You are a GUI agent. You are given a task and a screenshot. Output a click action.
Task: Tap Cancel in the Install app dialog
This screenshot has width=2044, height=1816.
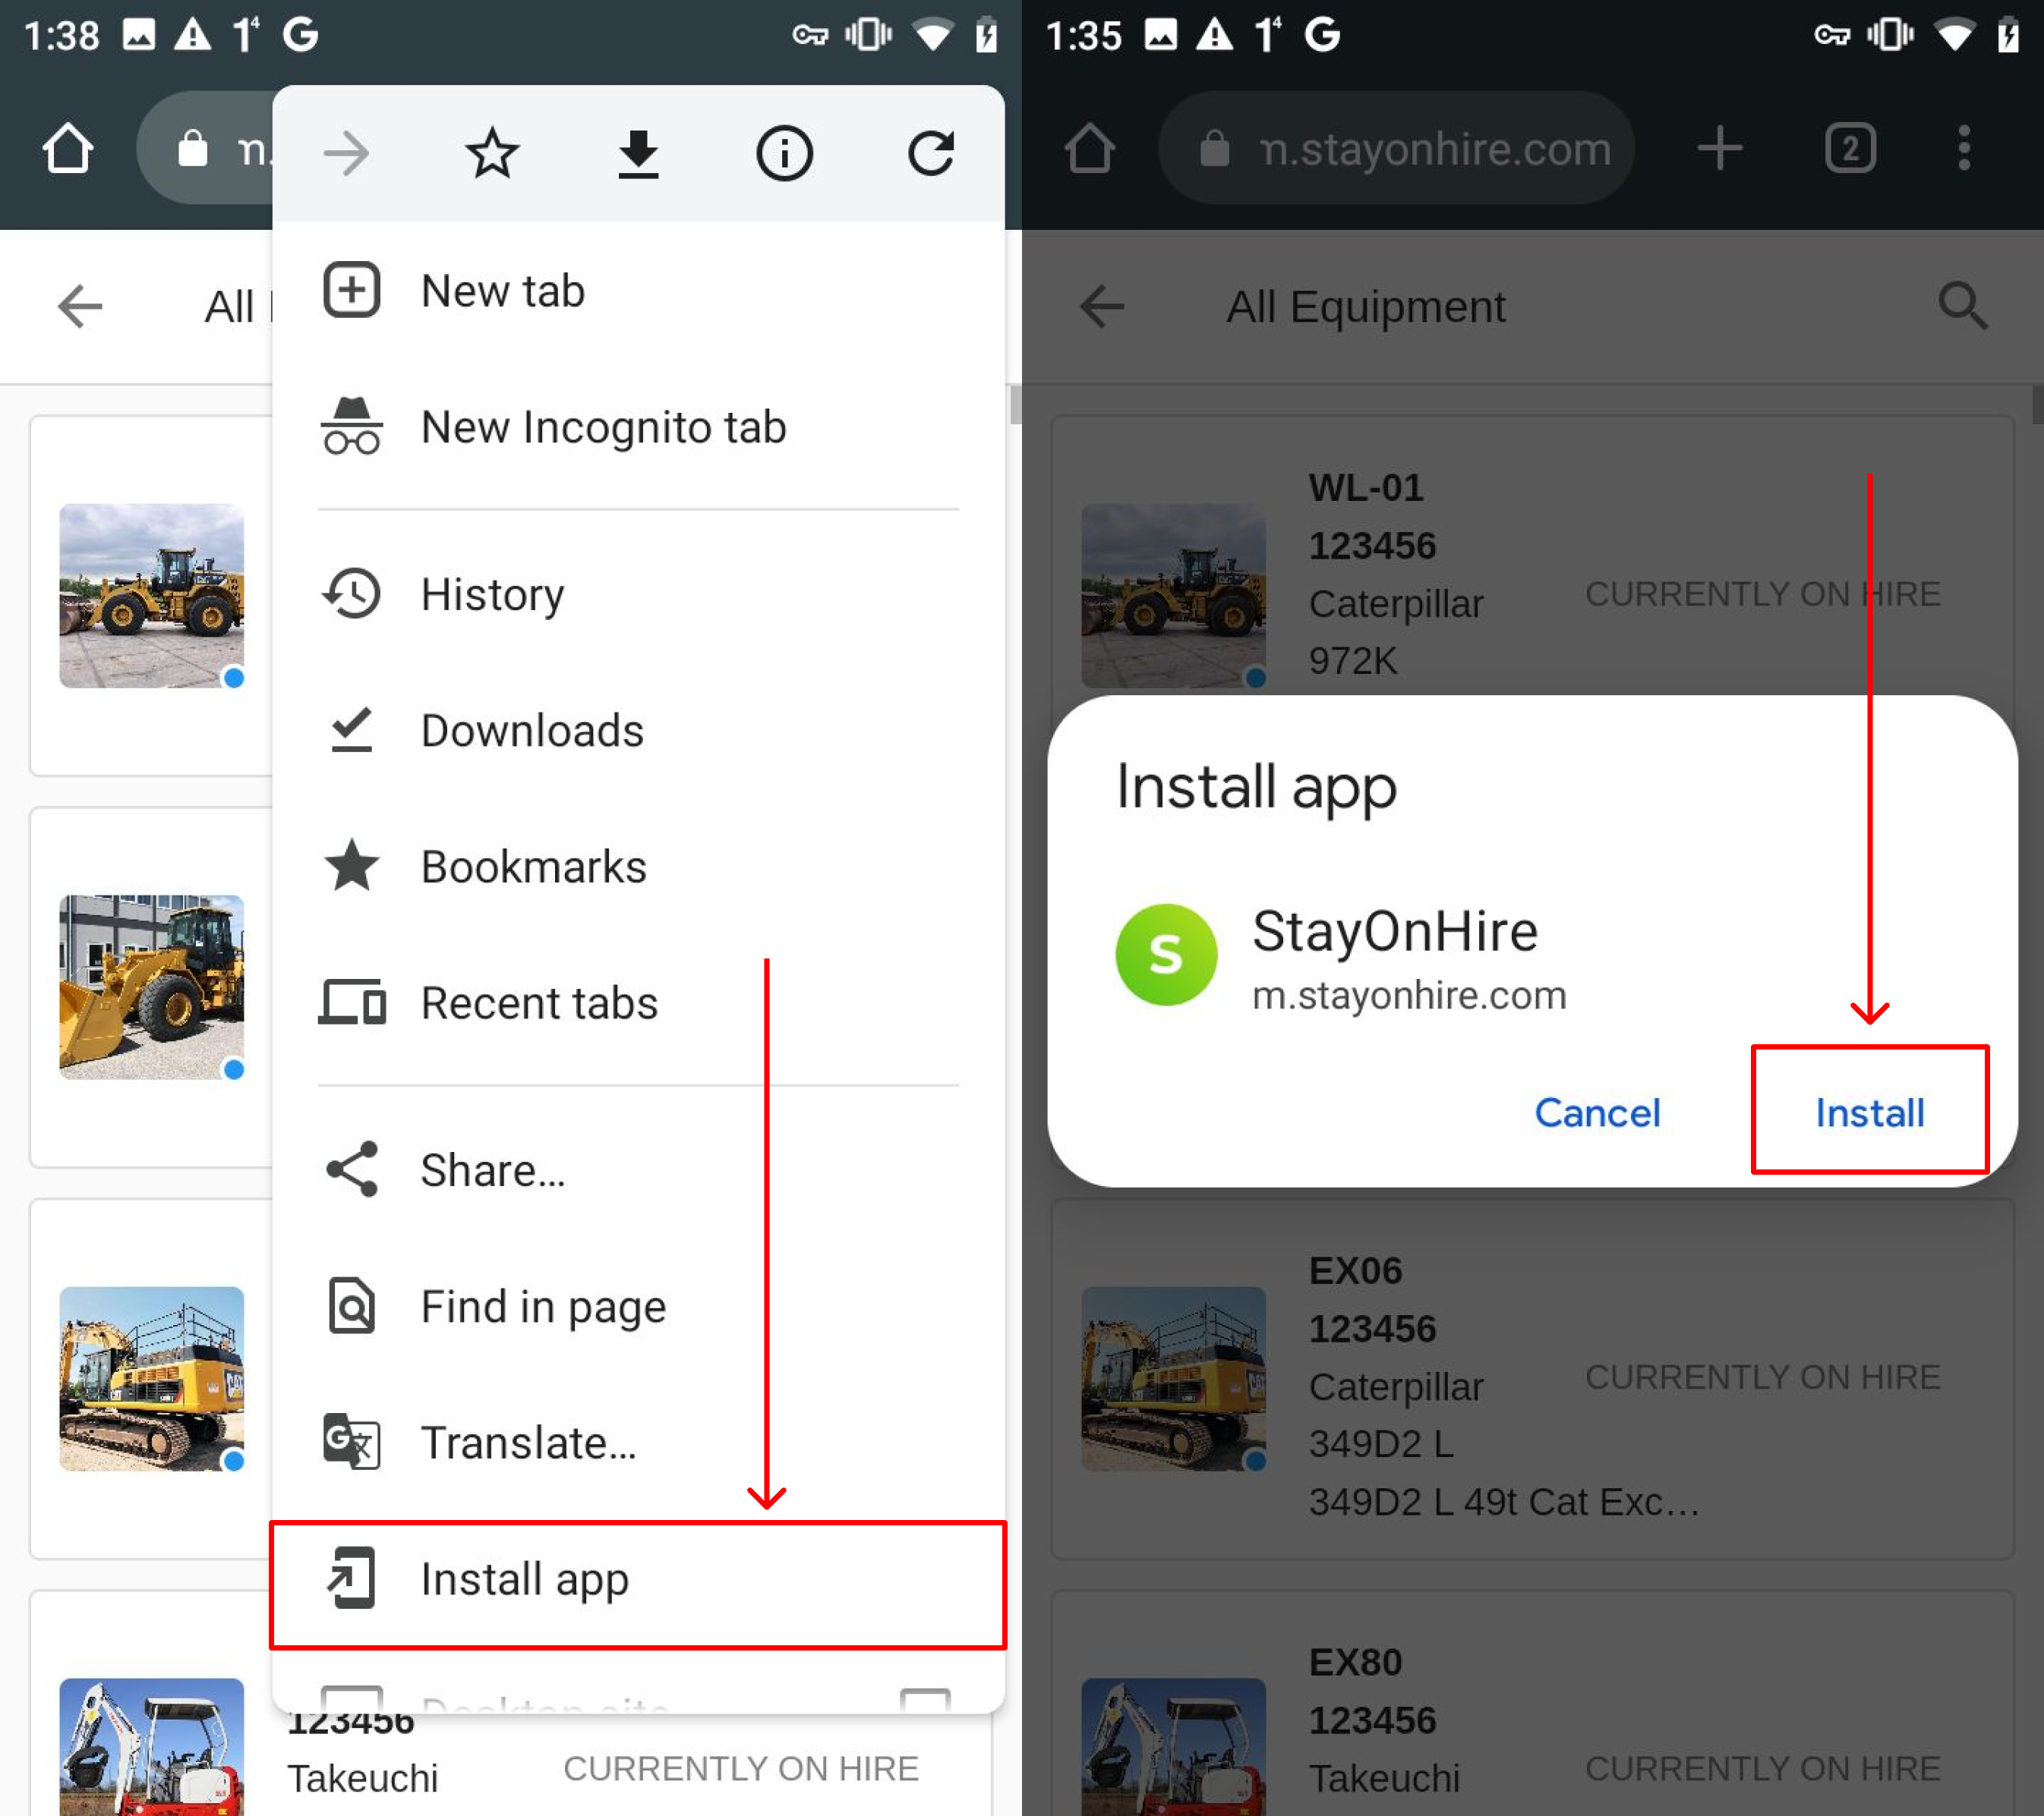(x=1597, y=1113)
